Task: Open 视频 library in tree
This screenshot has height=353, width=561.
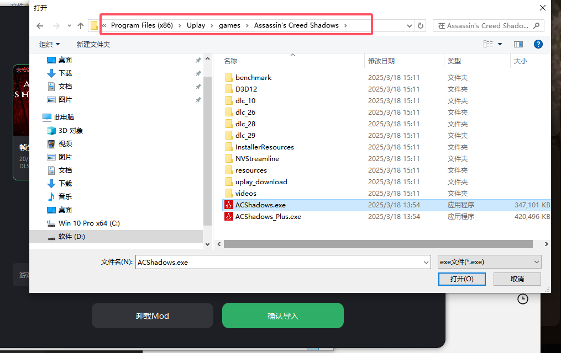Action: coord(65,144)
